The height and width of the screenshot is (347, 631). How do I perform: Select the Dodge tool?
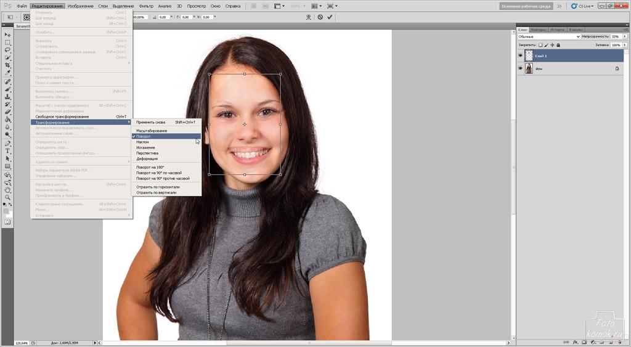click(7, 135)
